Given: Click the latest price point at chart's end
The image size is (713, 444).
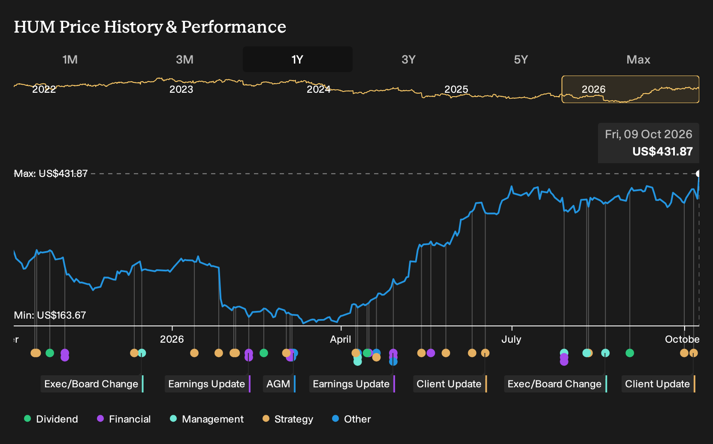Looking at the screenshot, I should [x=698, y=173].
